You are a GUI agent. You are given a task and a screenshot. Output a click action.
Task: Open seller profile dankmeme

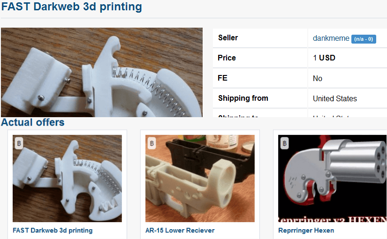[x=331, y=38]
